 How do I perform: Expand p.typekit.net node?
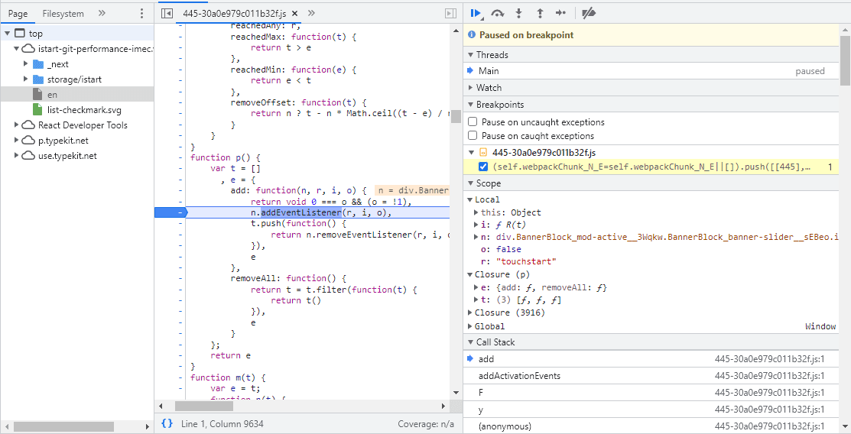pyautogui.click(x=17, y=140)
